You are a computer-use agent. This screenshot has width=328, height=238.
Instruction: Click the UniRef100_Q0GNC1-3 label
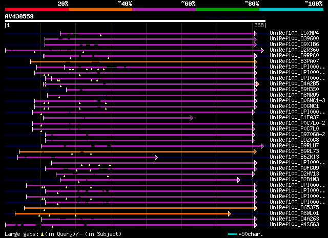297,100
